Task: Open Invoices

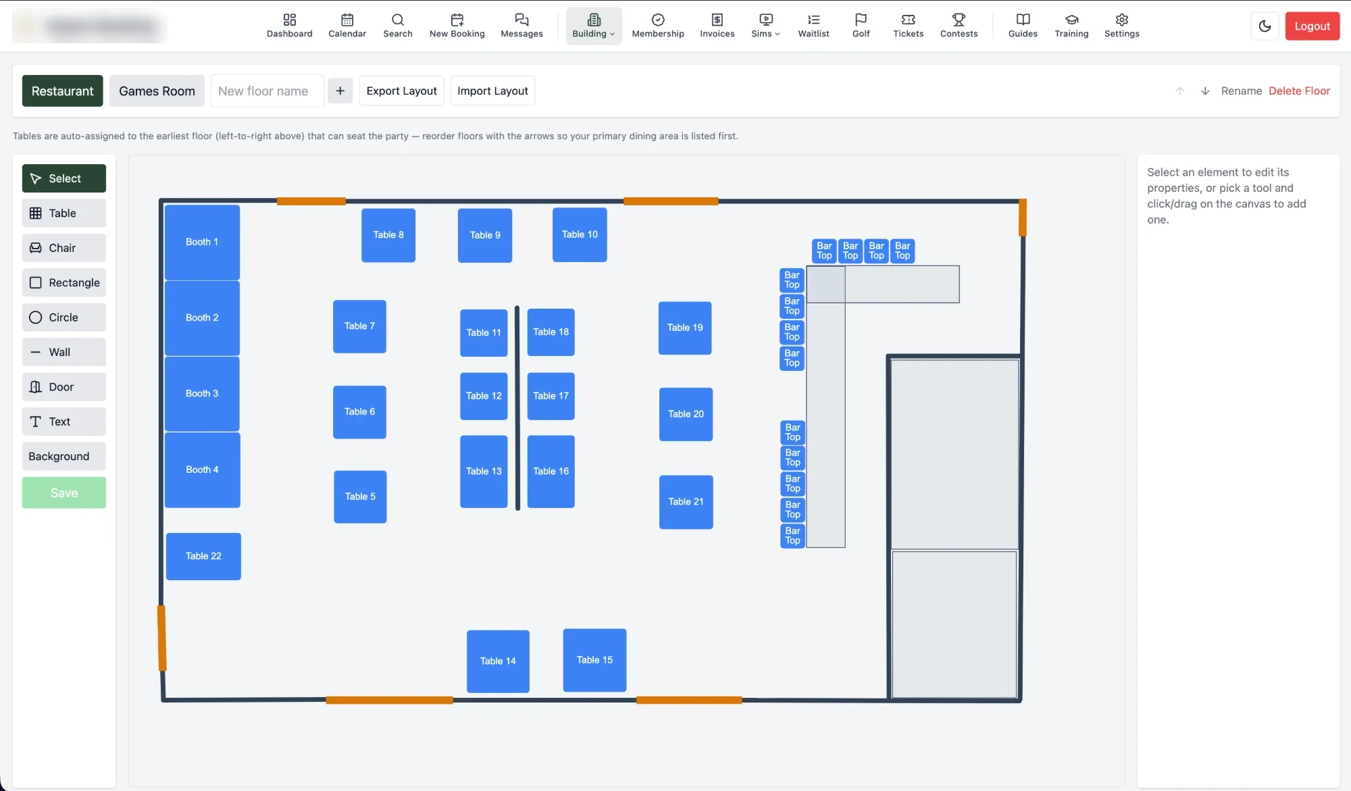Action: point(717,26)
